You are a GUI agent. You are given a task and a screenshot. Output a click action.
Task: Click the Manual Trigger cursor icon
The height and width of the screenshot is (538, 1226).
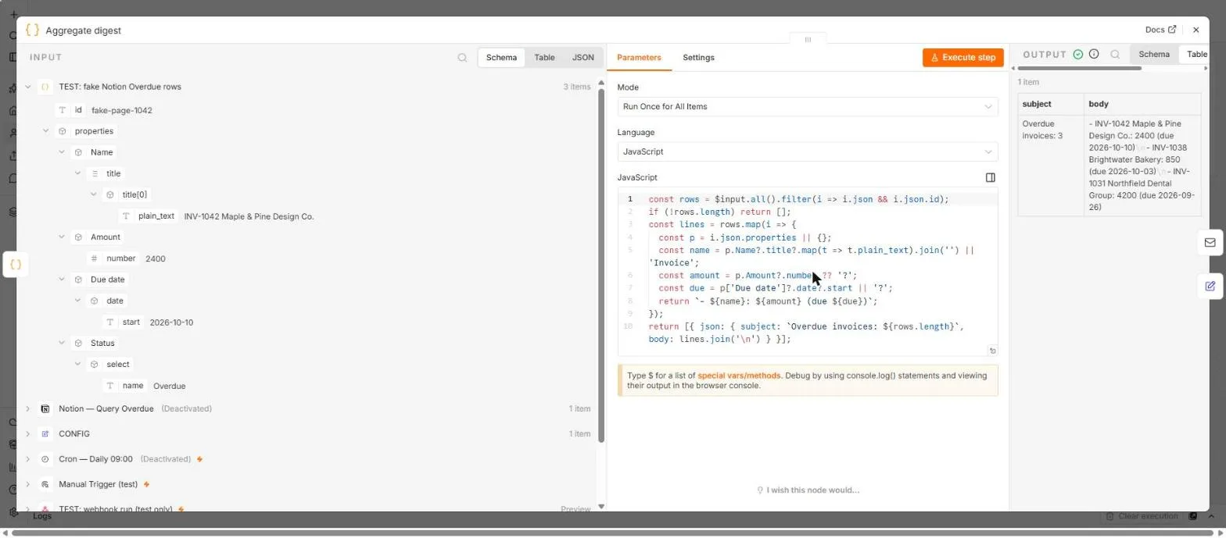(45, 484)
